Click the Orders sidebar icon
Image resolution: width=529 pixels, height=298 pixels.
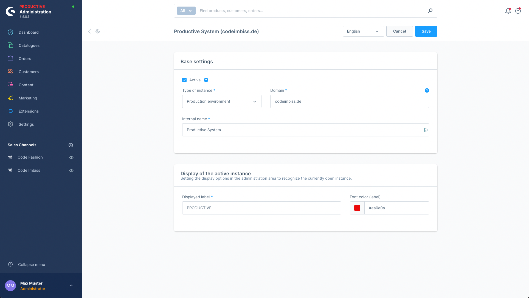(10, 58)
